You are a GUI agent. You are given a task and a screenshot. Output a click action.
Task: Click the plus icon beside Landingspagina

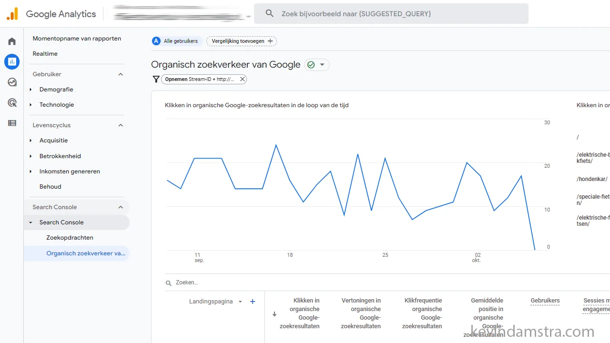coord(253,302)
